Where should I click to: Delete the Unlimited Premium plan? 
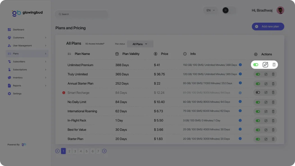point(274,65)
